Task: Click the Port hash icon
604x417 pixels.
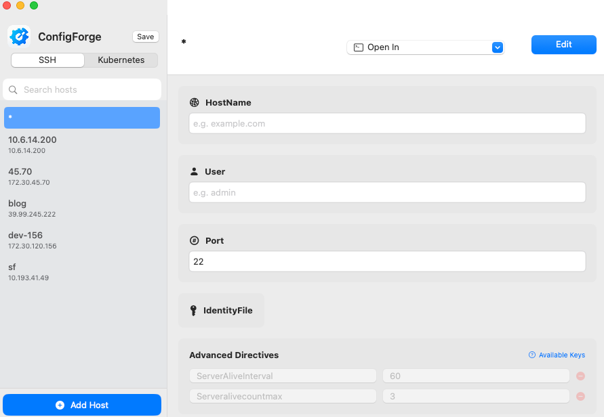Action: 195,240
